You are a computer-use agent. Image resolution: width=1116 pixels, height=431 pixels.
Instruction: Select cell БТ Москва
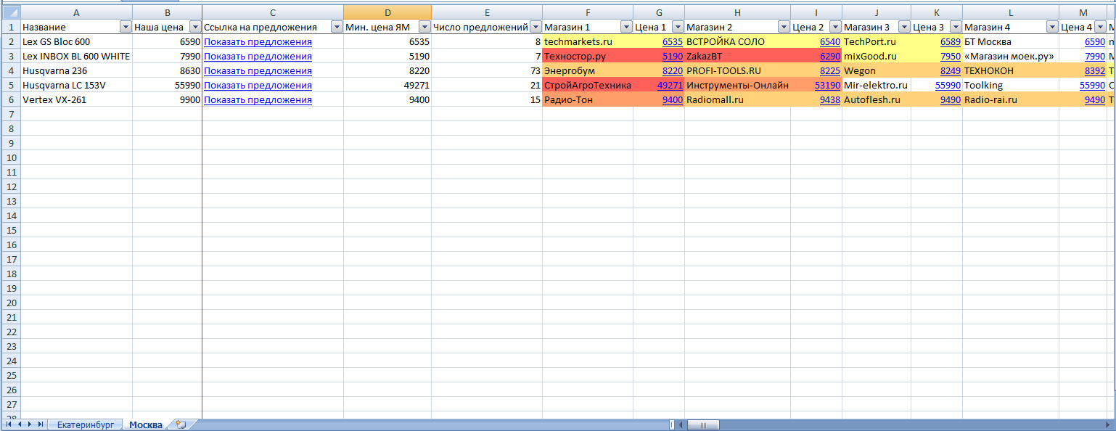point(1011,41)
